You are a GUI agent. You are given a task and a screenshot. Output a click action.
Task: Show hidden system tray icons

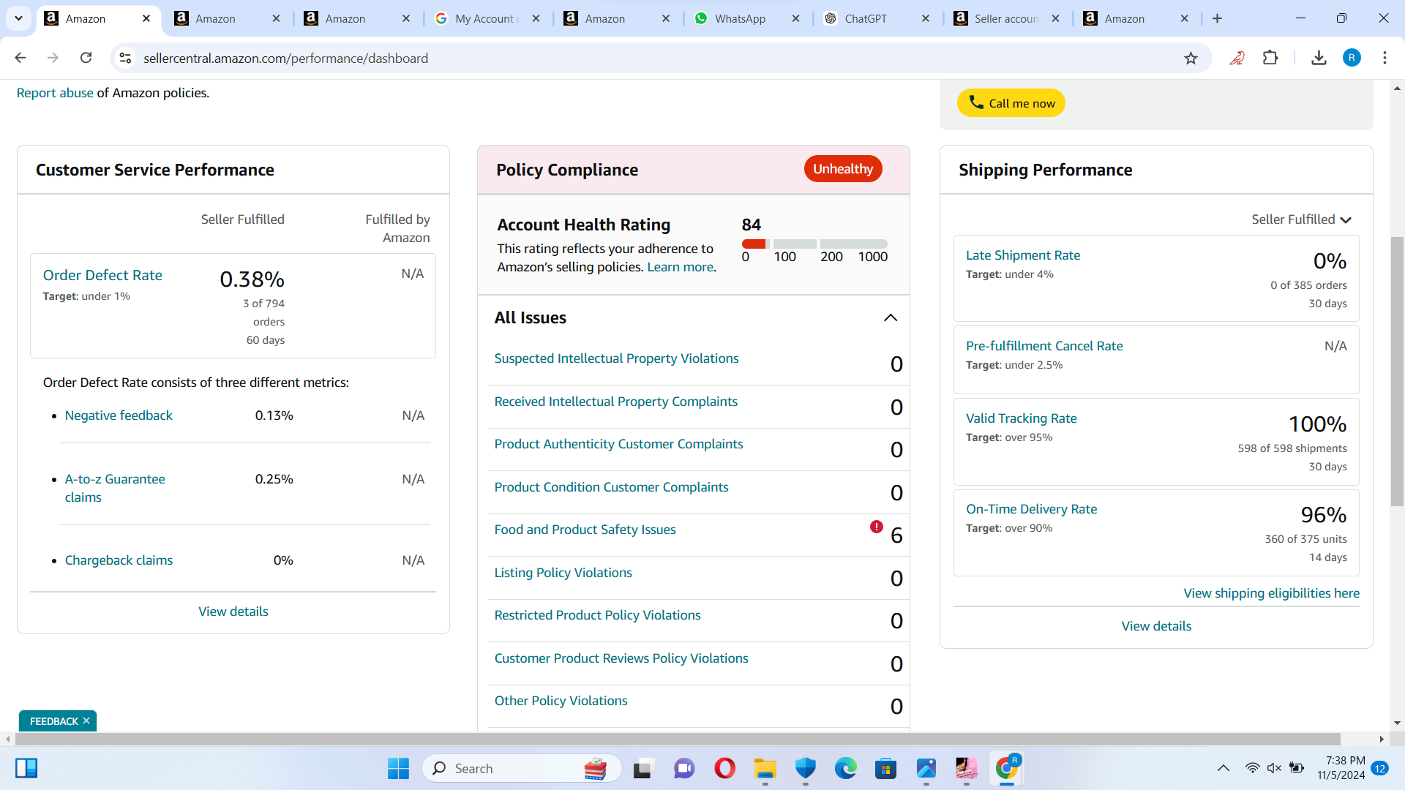pyautogui.click(x=1223, y=768)
